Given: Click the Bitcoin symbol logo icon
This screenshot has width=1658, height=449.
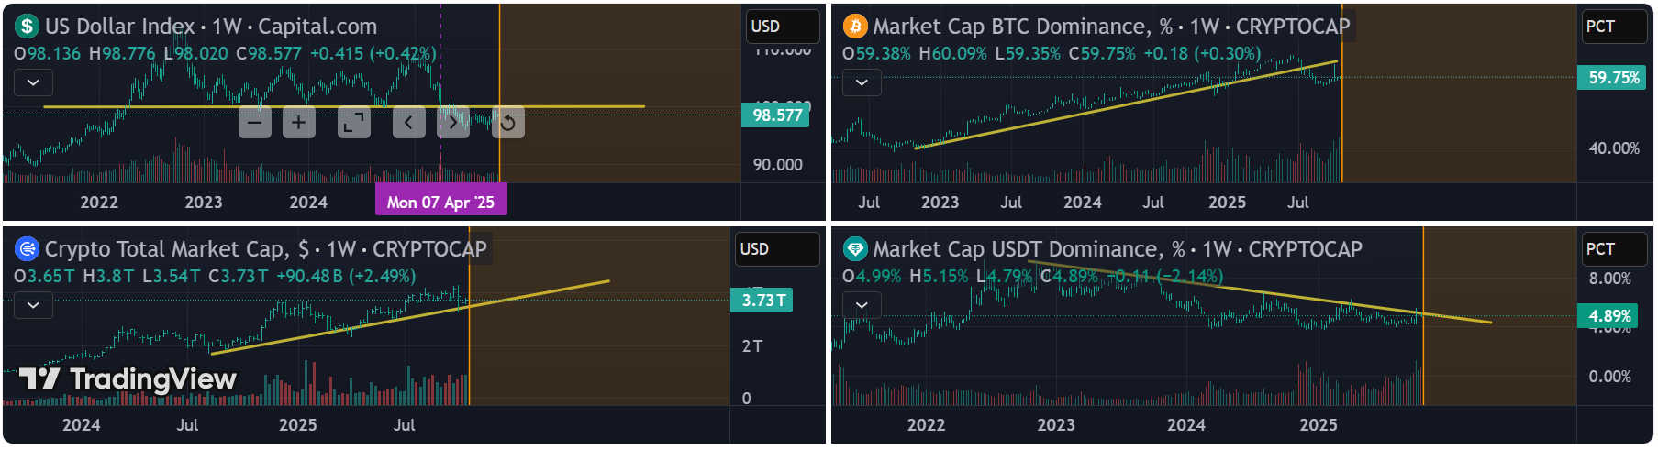Looking at the screenshot, I should tap(855, 27).
